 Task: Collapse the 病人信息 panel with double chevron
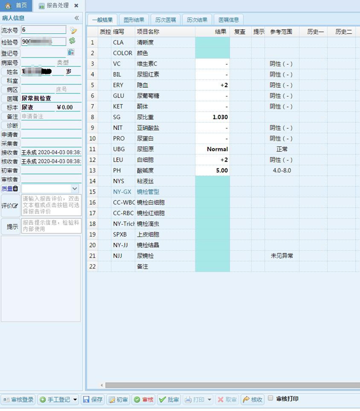76,18
